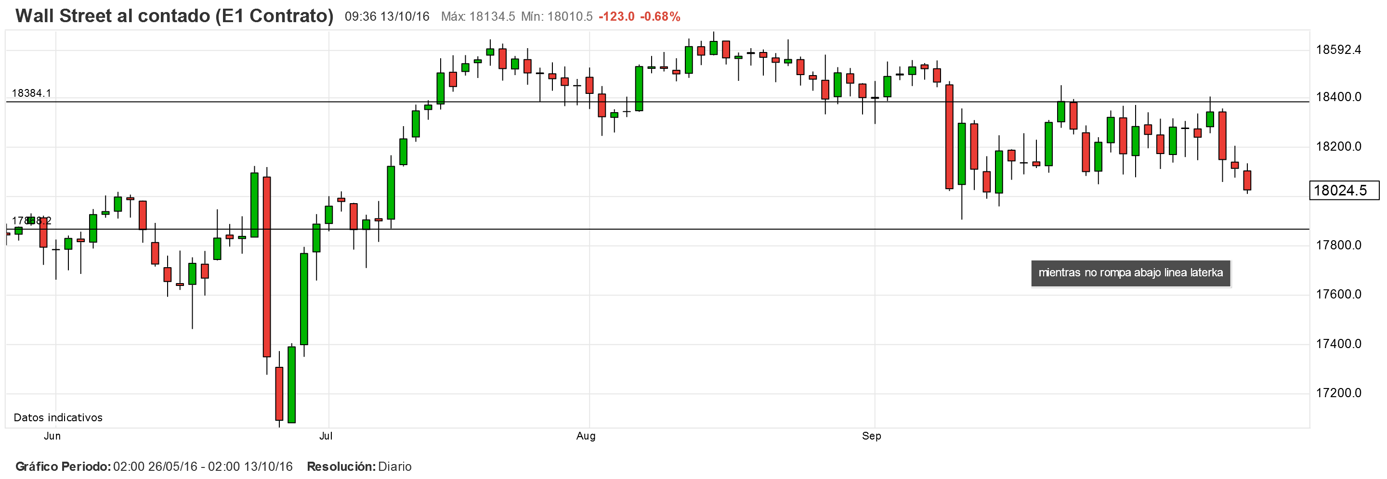Click the 09:36 13/10/16 timestamp
Screen dimensions: 1387x479
[x=387, y=17]
